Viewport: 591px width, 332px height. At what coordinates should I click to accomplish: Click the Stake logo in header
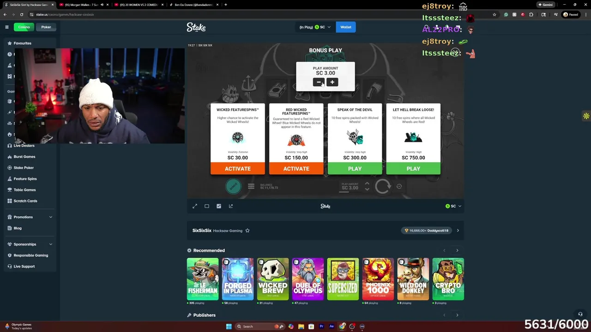click(196, 27)
